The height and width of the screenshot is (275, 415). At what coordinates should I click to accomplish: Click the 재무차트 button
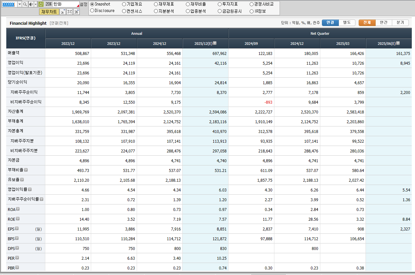[49, 12]
